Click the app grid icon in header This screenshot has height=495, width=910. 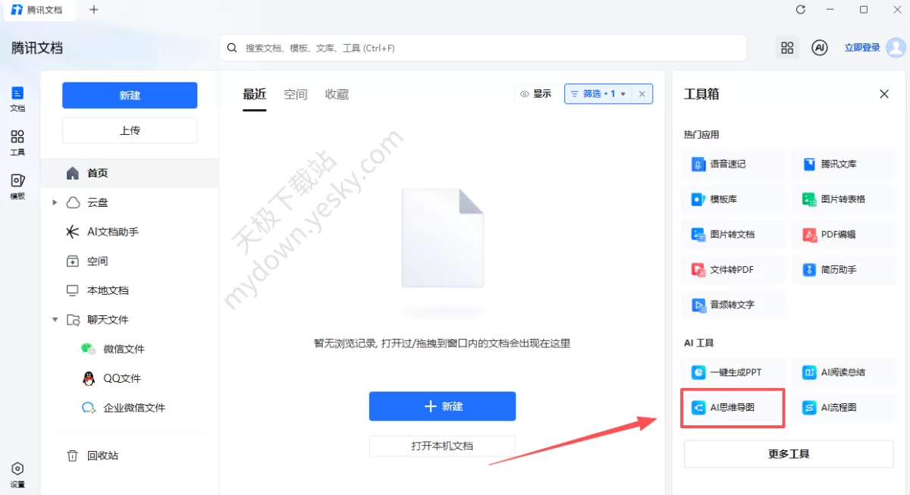point(787,48)
